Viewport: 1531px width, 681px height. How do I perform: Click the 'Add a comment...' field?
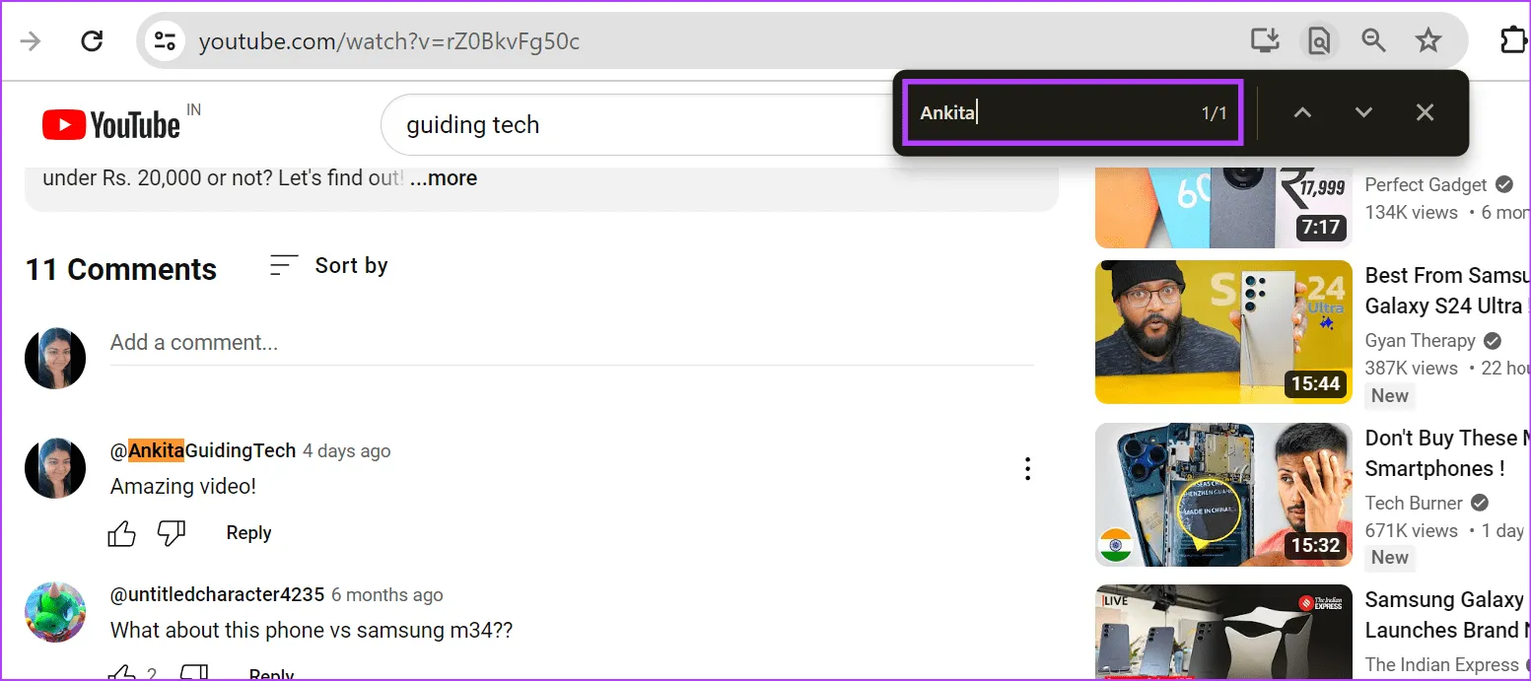click(570, 343)
